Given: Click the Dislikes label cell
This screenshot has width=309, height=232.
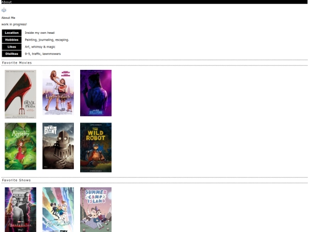Looking at the screenshot, I should (11, 54).
